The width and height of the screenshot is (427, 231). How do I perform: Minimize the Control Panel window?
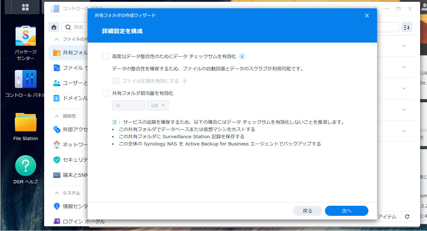click(387, 9)
